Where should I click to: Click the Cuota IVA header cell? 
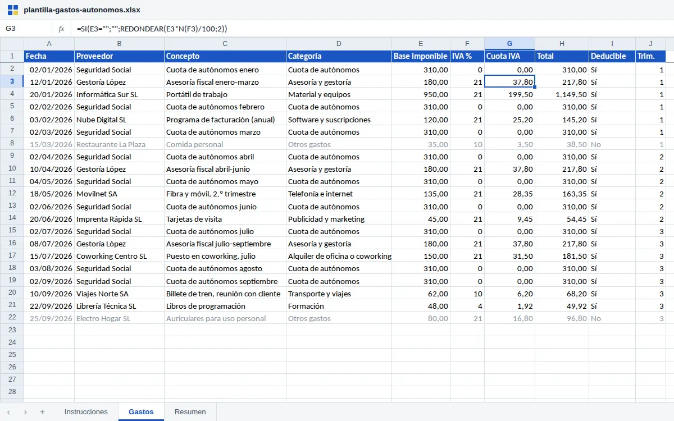pos(510,56)
